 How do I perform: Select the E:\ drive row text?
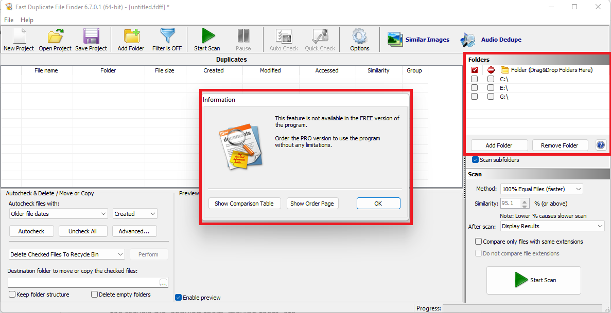[504, 87]
